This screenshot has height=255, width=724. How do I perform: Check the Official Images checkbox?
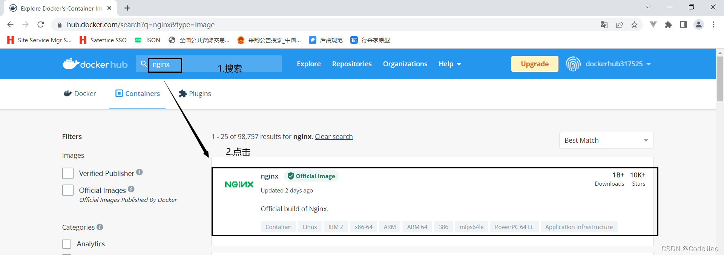coord(68,190)
